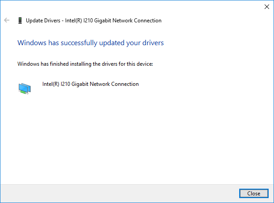The height and width of the screenshot is (203, 274).
Task: Click the Intel(R) I210 device name beside the adapter icon
Action: [58, 84]
